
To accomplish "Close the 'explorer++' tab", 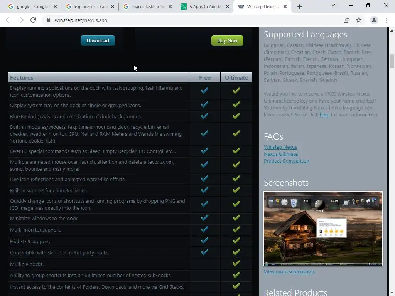I will (x=113, y=7).
